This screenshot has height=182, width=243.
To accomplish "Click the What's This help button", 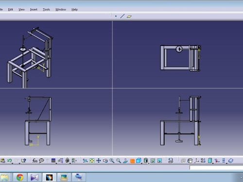I will (x=24, y=161).
